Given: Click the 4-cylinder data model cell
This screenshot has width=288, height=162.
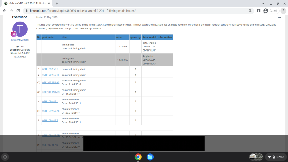Looking at the screenshot, I should [x=149, y=60].
